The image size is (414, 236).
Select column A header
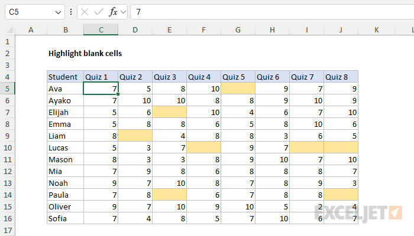coord(31,29)
